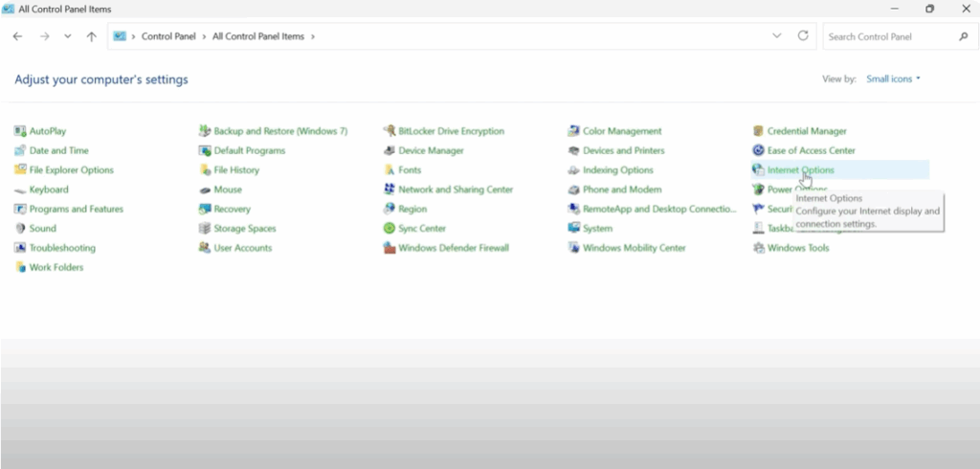Click the Search Control Panel field

click(x=890, y=36)
